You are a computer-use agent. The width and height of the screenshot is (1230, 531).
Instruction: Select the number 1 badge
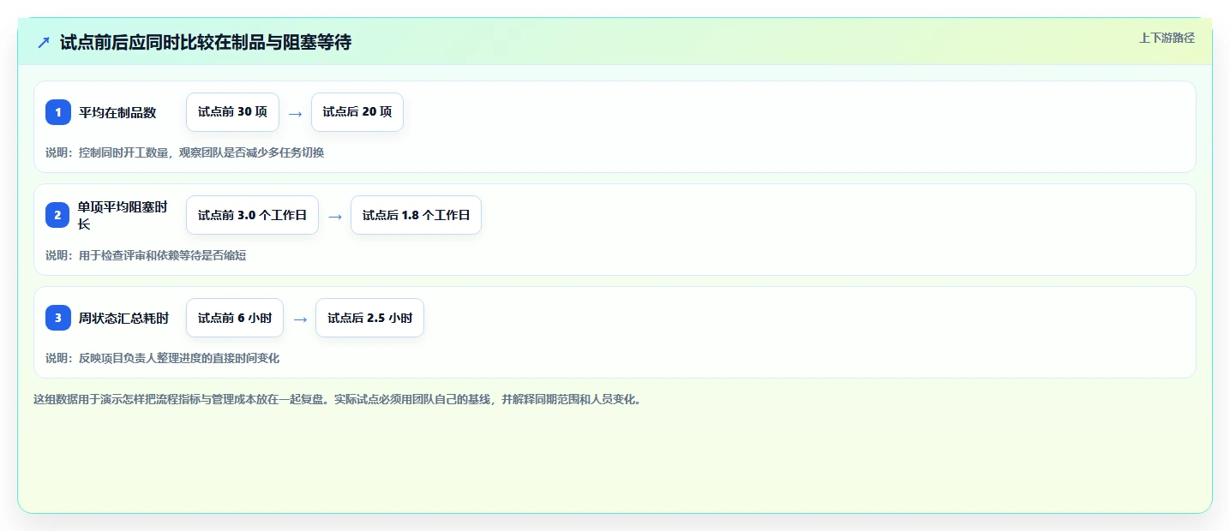tap(58, 112)
